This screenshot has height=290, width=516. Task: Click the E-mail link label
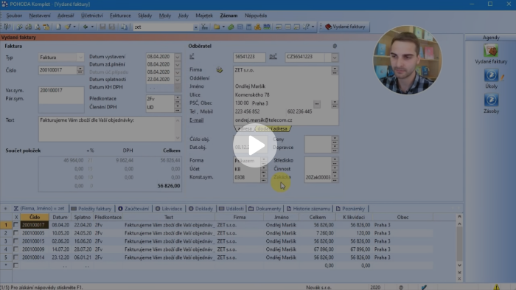tap(197, 120)
